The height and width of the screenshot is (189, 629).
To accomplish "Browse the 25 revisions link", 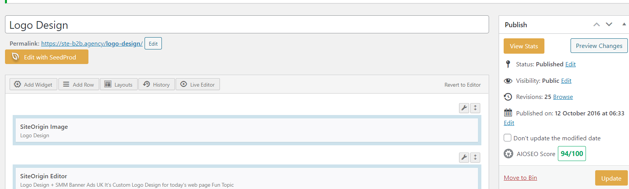I will pyautogui.click(x=563, y=97).
